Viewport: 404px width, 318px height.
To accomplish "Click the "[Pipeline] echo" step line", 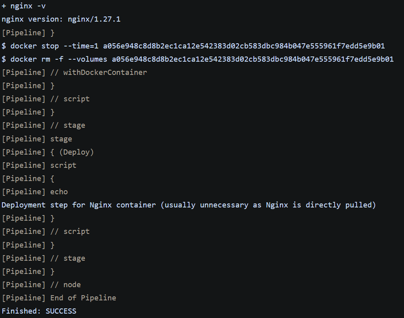I will tap(35, 192).
